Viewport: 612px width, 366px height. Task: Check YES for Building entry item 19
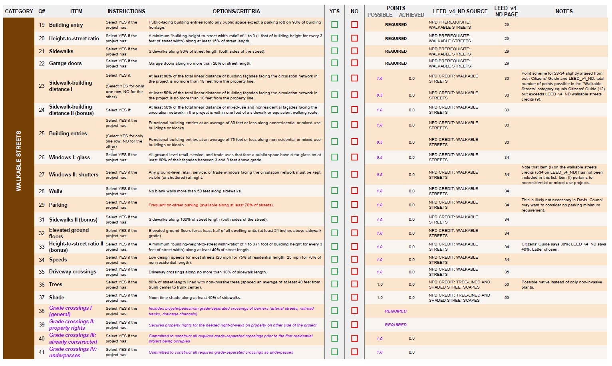pos(334,25)
